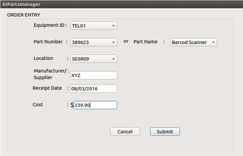Screen dimensions: 243x156
Task: Click the Receipt Date label
Action: (47, 88)
